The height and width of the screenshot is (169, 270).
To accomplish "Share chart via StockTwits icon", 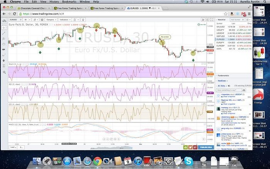I will (195, 147).
